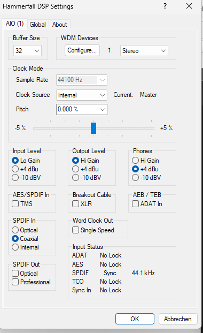Screen dimensions: 203x333
Task: Close the Hammerfall DSP Settings dialog
Action: pyautogui.click(x=189, y=6)
